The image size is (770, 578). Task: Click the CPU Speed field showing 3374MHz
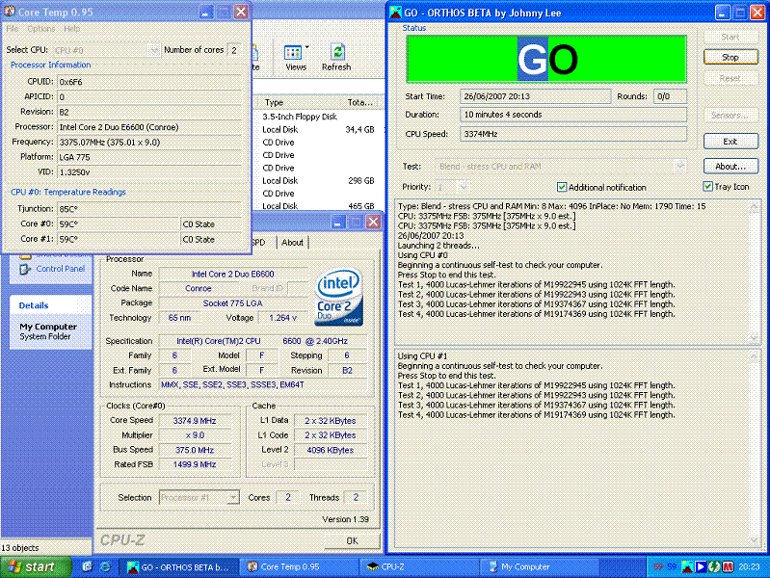pyautogui.click(x=573, y=134)
